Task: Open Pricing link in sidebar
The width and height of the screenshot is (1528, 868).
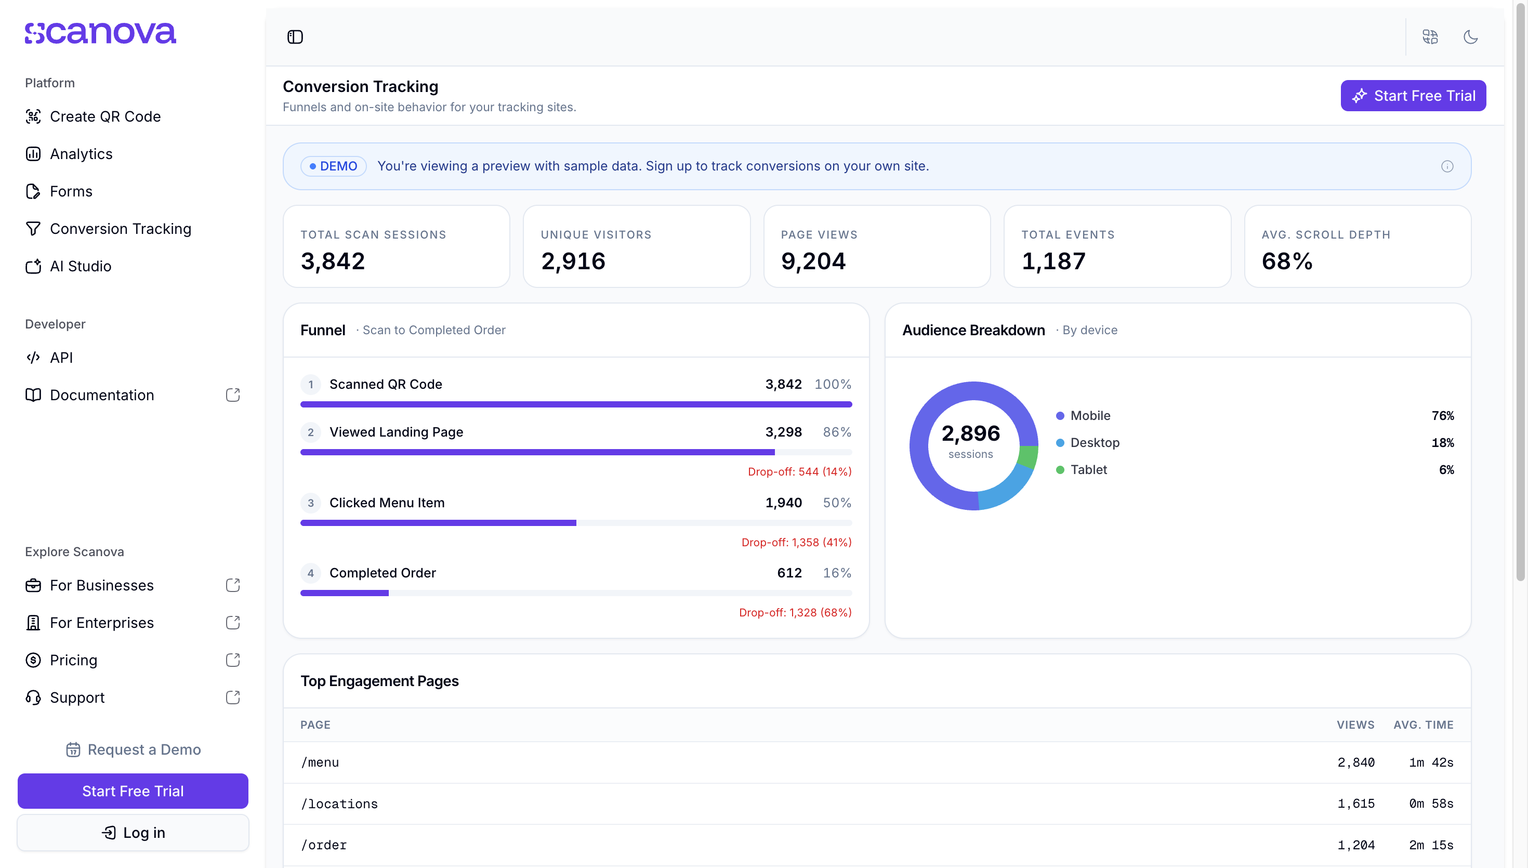Action: [x=133, y=661]
